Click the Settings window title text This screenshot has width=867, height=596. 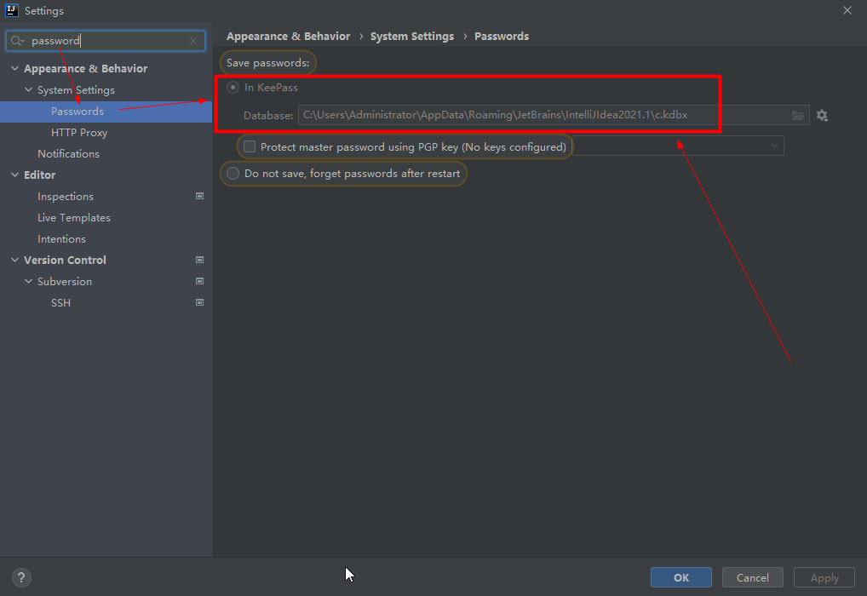(x=44, y=10)
